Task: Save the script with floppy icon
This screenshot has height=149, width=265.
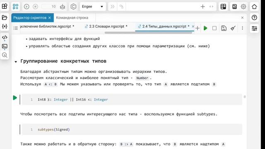Action: 224,28
